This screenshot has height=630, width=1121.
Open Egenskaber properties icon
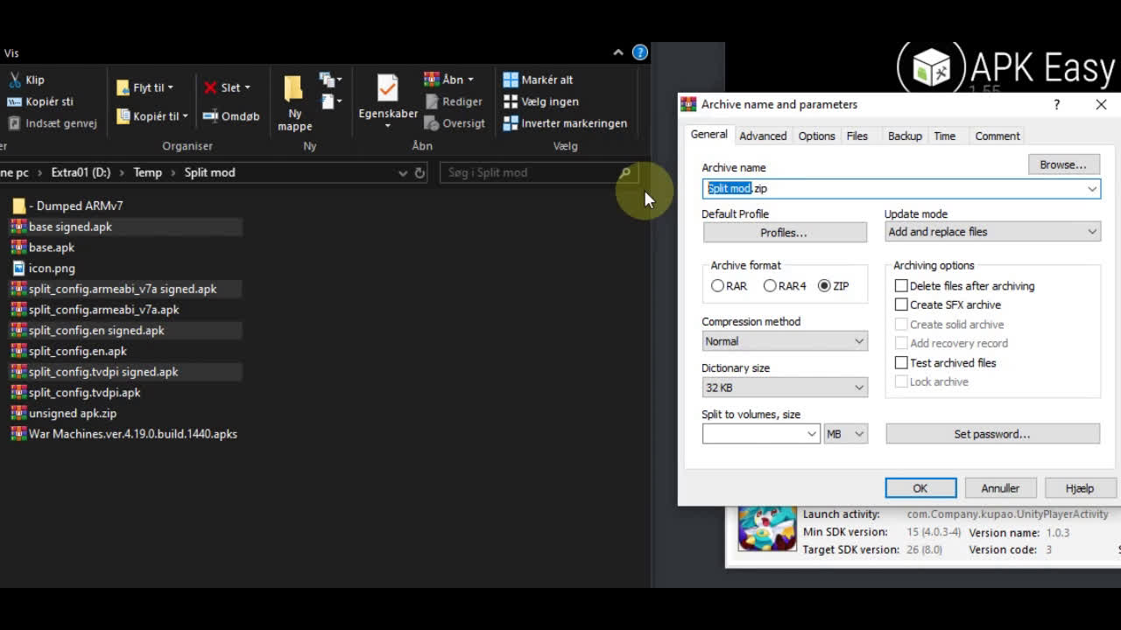click(x=387, y=88)
